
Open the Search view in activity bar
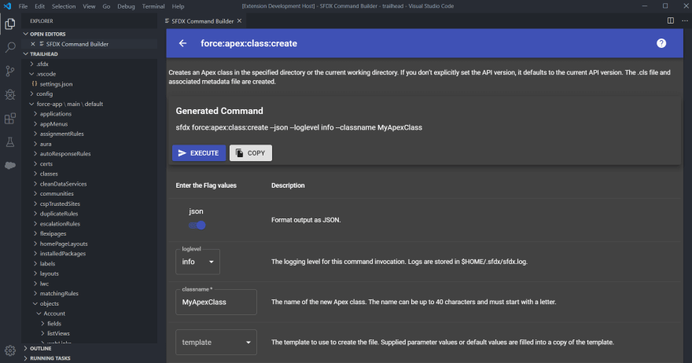pyautogui.click(x=10, y=47)
